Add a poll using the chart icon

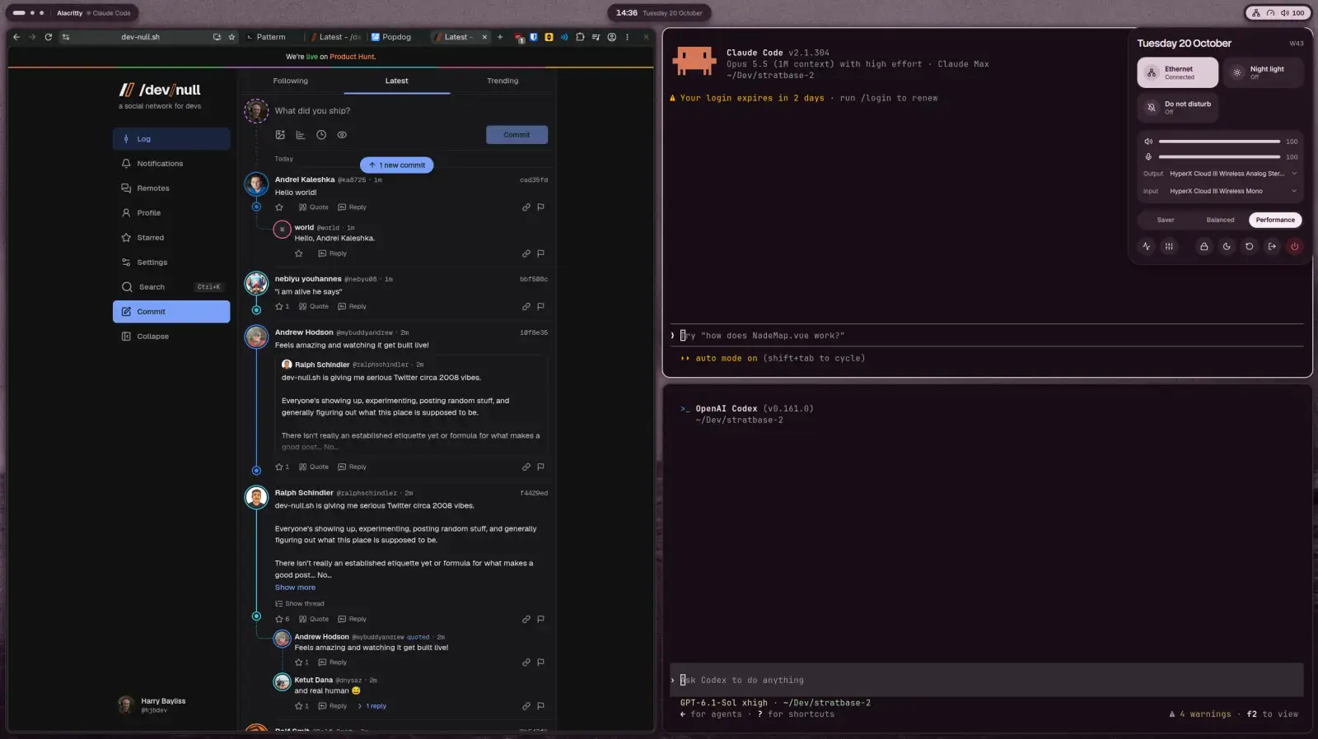click(x=301, y=135)
